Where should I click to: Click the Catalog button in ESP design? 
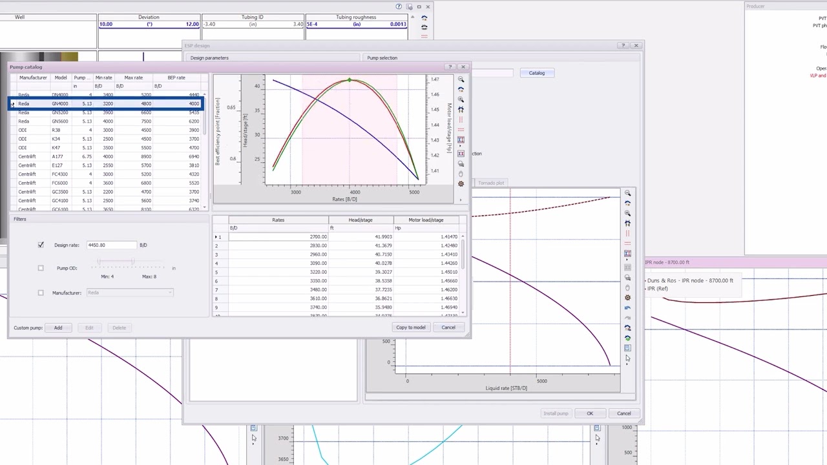point(537,73)
